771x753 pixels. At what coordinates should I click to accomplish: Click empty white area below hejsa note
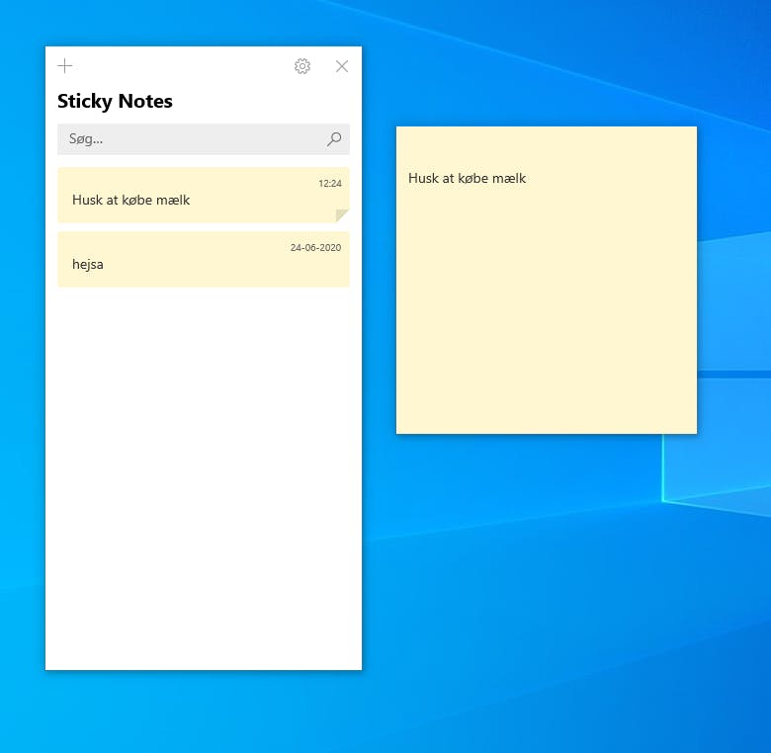(x=204, y=474)
